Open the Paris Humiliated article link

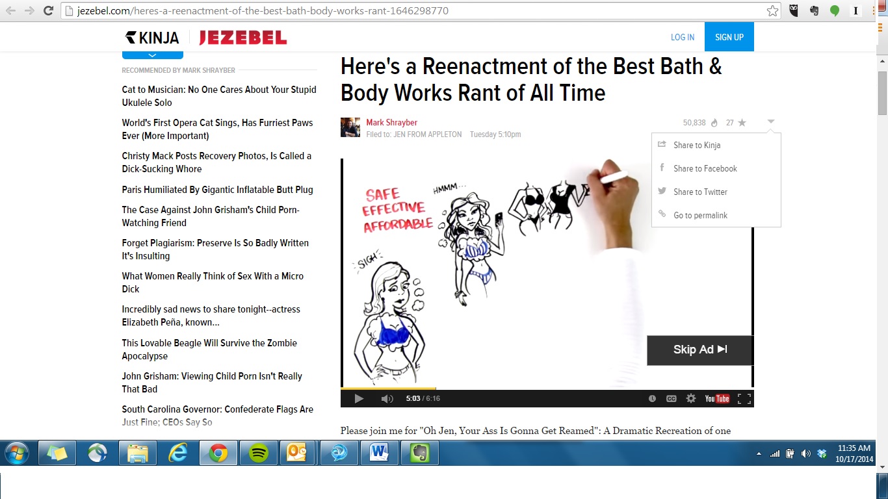point(217,190)
